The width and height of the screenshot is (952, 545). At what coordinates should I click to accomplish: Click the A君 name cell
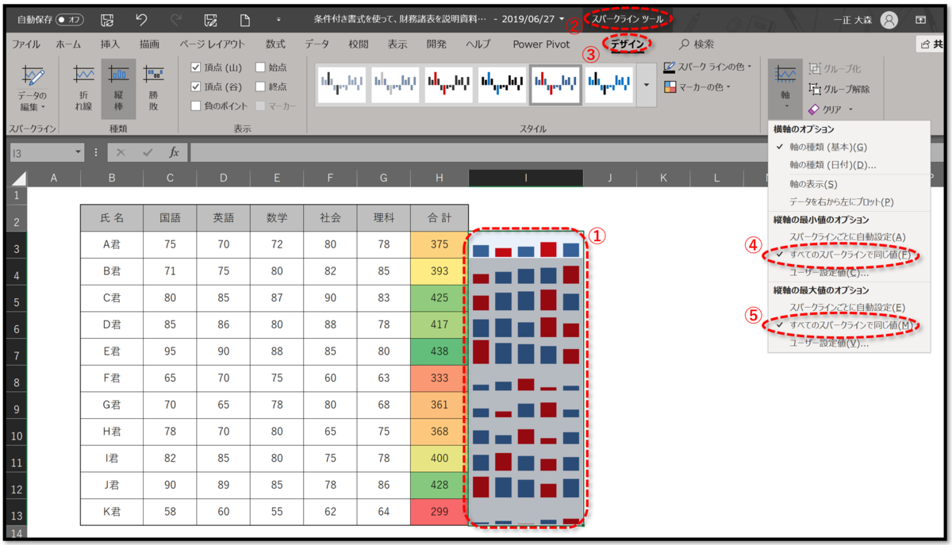[x=112, y=245]
